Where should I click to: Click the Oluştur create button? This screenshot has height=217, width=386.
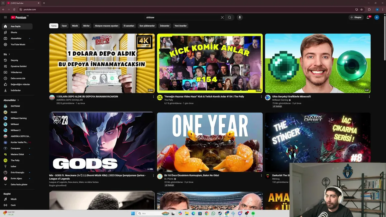coord(356,17)
